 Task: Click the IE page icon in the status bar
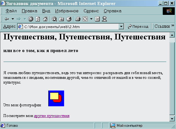point(3,126)
